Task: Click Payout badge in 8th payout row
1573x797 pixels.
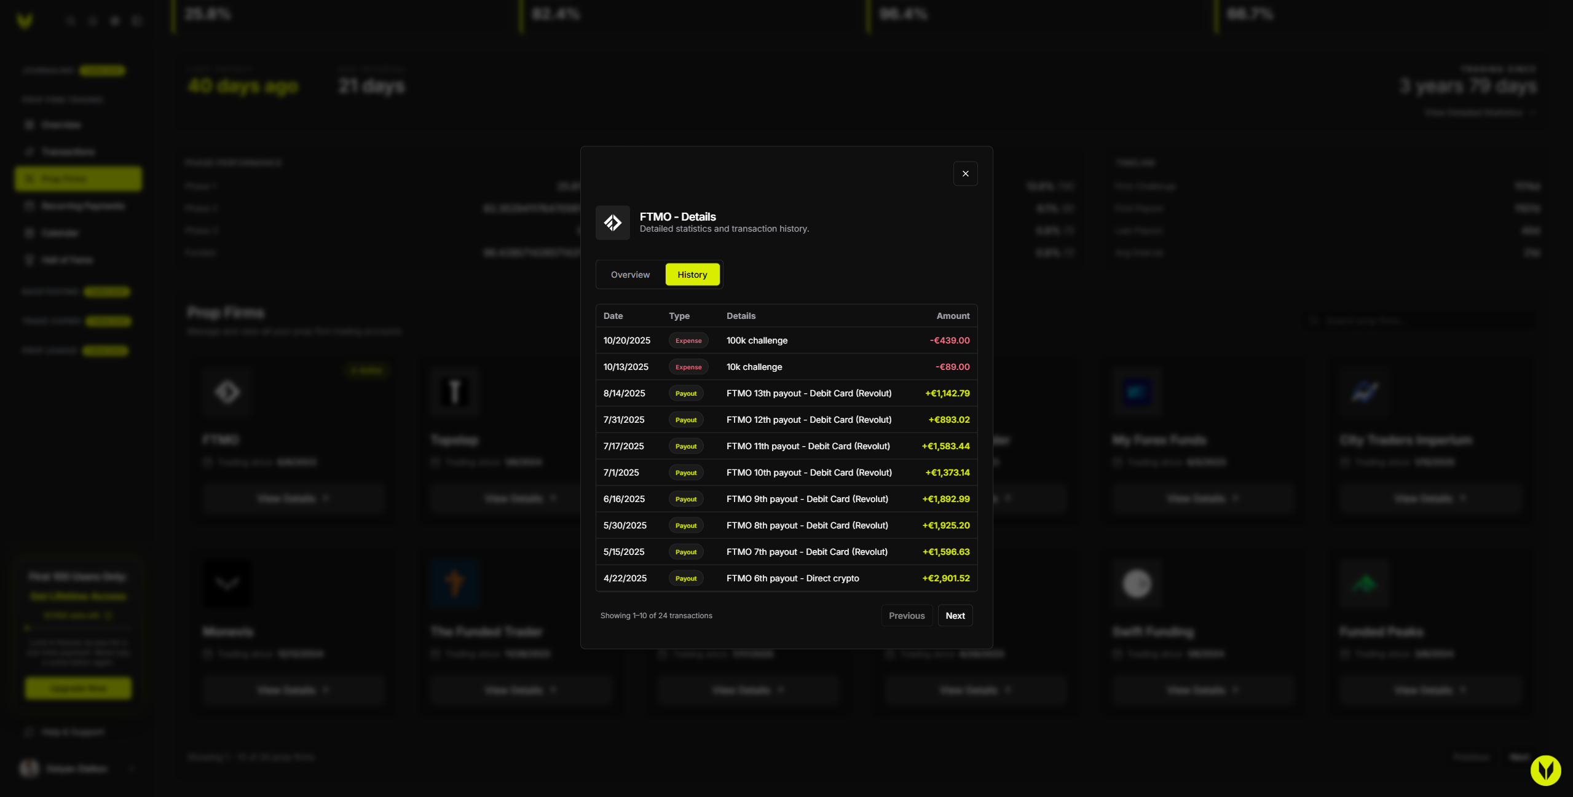Action: pos(686,525)
